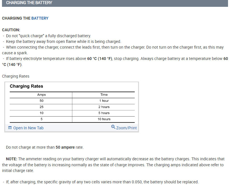This screenshot has height=191, width=232.
Task: Click the bold '50 ampere' text
Action: tap(65, 147)
